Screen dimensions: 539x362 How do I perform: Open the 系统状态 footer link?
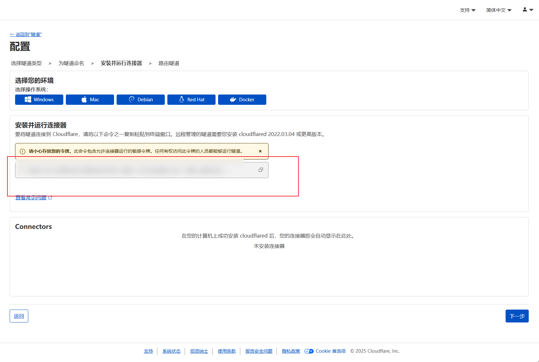pyautogui.click(x=171, y=351)
